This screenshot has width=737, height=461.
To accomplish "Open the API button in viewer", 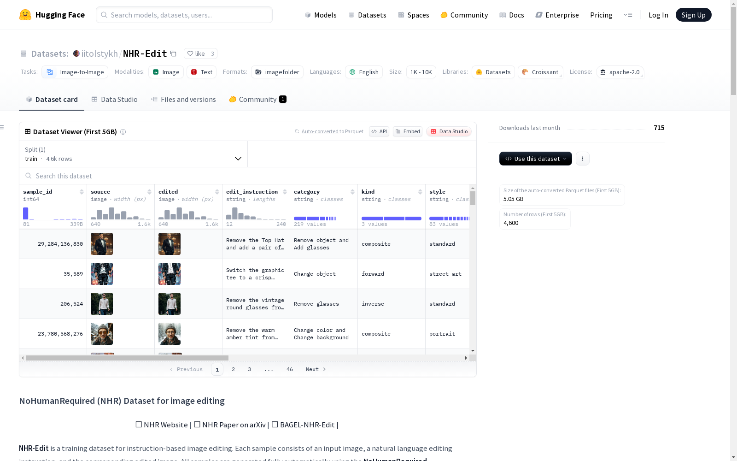I will pyautogui.click(x=379, y=131).
